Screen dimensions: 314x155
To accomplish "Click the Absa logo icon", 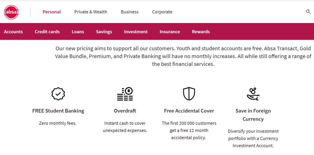I will point(11,12).
